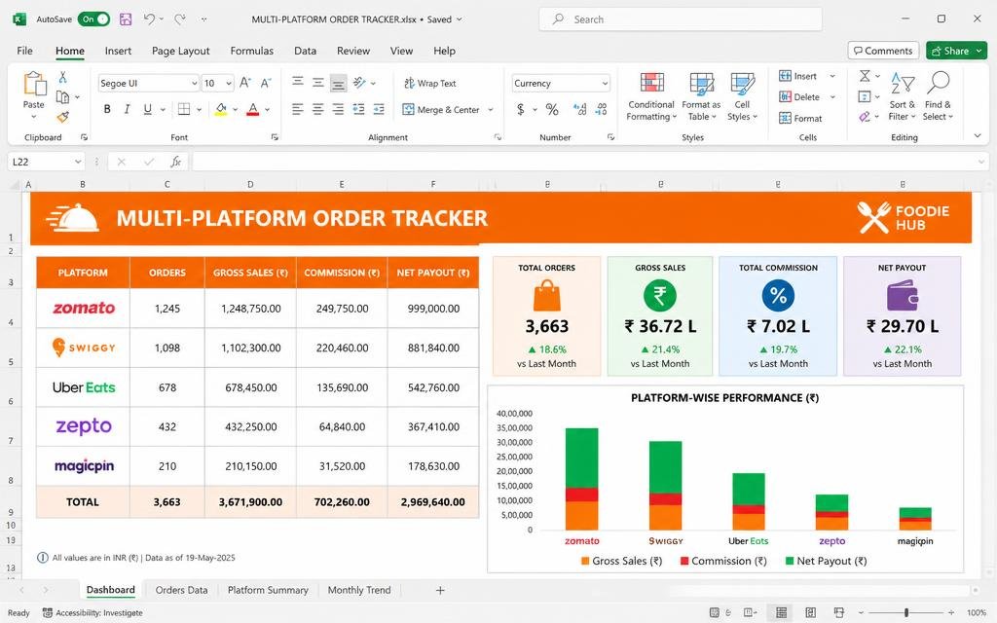Click the Save icon in title bar
This screenshot has width=997, height=623.
pos(126,19)
